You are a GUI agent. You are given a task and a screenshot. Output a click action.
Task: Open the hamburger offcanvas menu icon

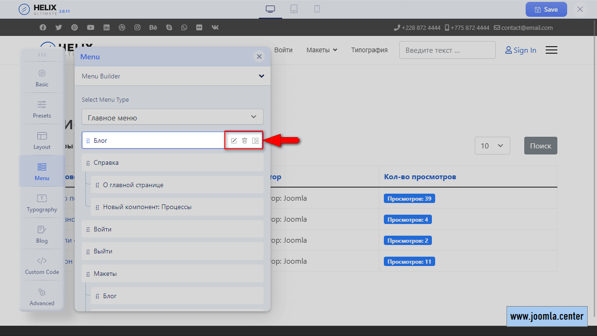tap(551, 50)
